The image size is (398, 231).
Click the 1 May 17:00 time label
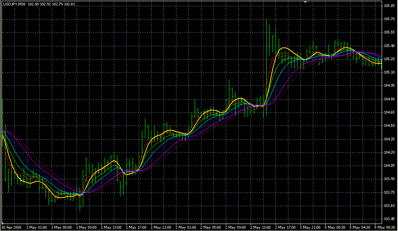(x=136, y=227)
